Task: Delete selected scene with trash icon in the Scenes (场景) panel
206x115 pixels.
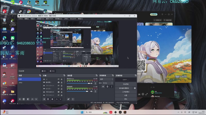Action: (x=24, y=99)
